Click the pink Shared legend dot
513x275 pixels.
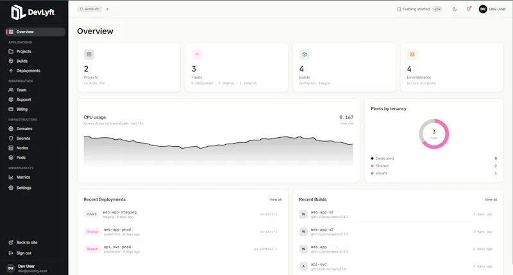[372, 166]
